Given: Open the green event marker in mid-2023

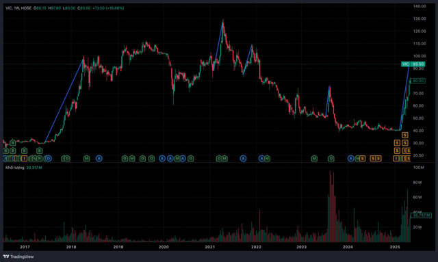Looking at the screenshot, I should (331, 159).
